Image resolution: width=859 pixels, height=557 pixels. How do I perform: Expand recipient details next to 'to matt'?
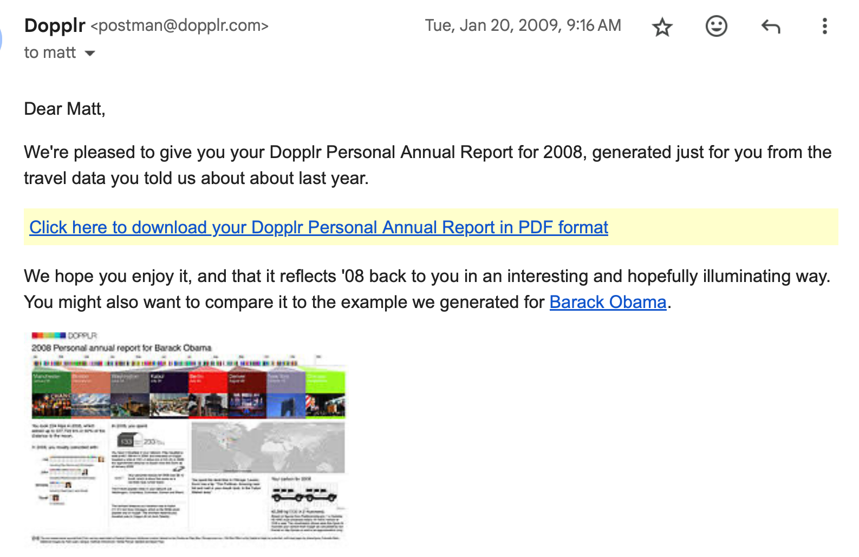pos(90,53)
